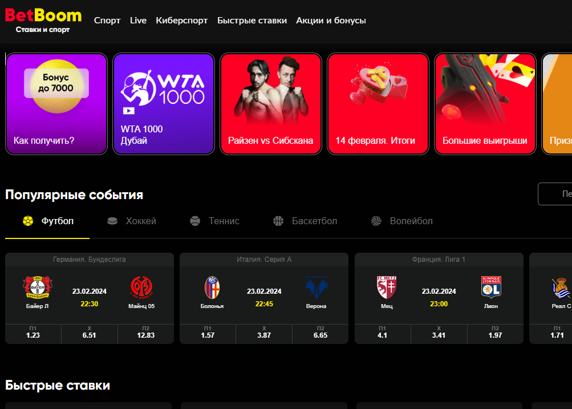Switch to the Хоккей tab
Viewport: 572px width, 409px height.
point(132,221)
